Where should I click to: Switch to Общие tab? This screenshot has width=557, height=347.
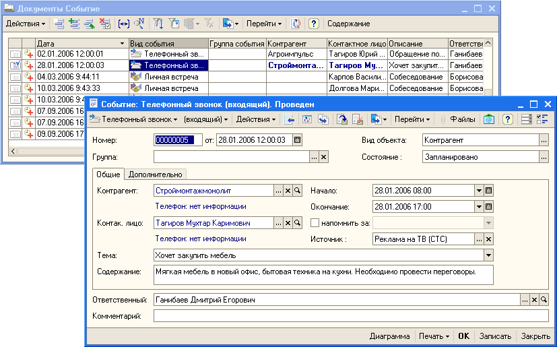coord(108,175)
